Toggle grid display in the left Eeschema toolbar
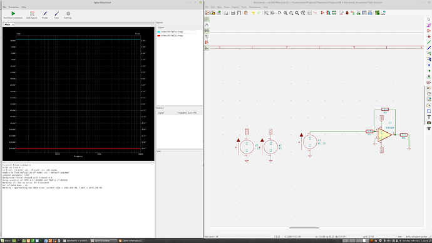The image size is (432, 243). (207, 19)
